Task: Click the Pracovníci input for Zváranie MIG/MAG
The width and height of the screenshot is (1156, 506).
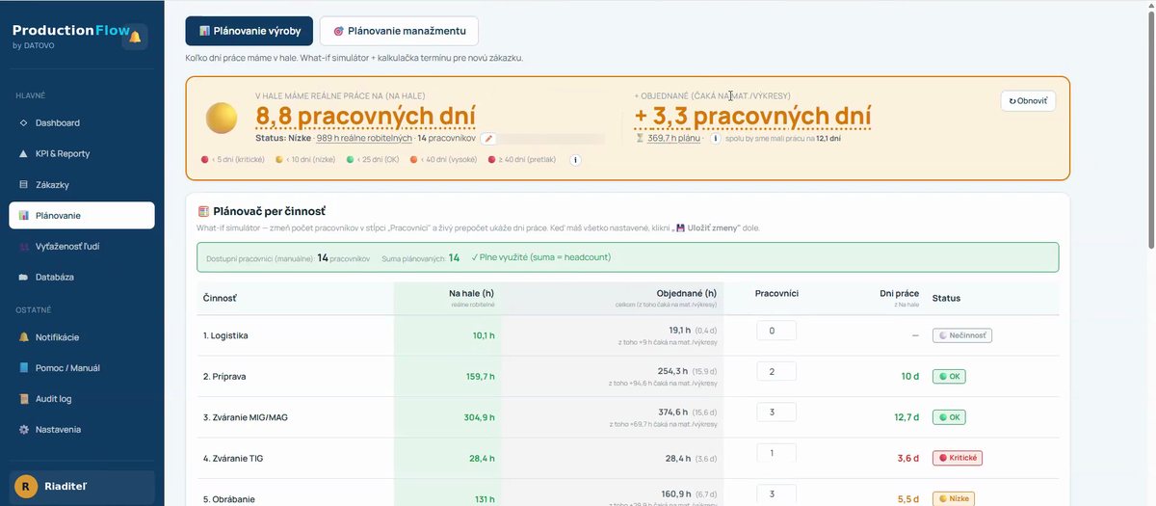Action: coord(776,413)
